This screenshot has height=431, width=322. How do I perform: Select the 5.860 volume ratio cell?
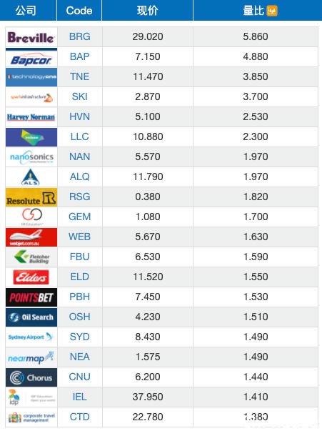coord(256,36)
